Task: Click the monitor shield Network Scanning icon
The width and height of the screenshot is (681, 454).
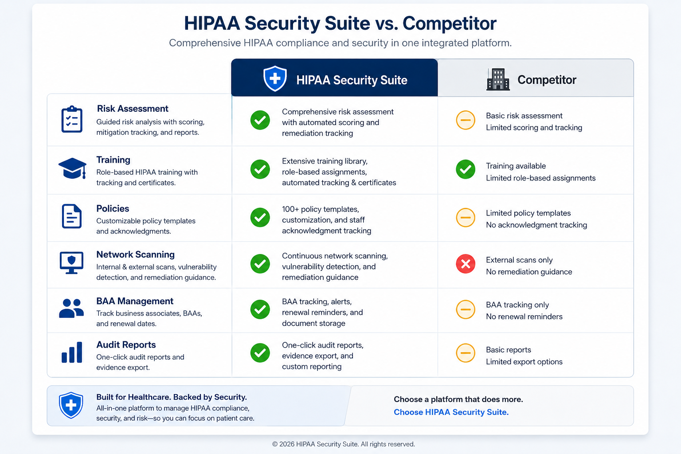Action: coord(71,263)
